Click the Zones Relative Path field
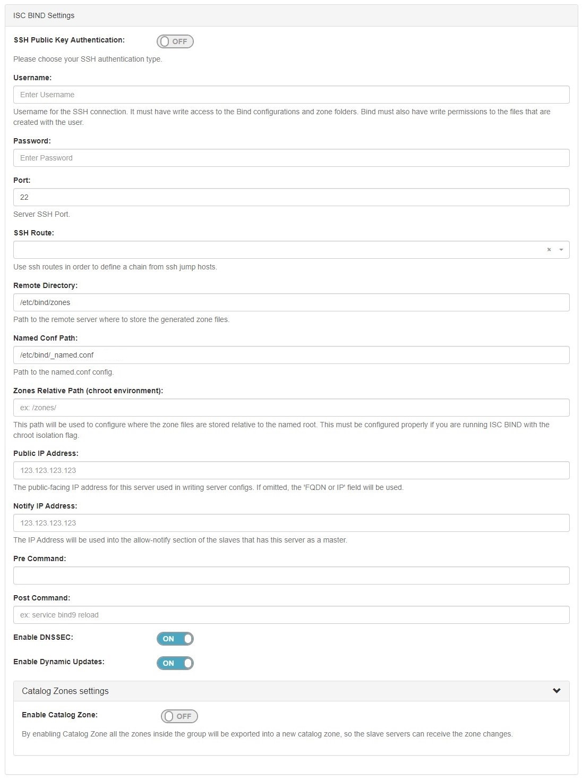Image resolution: width=582 pixels, height=779 pixels. [291, 408]
